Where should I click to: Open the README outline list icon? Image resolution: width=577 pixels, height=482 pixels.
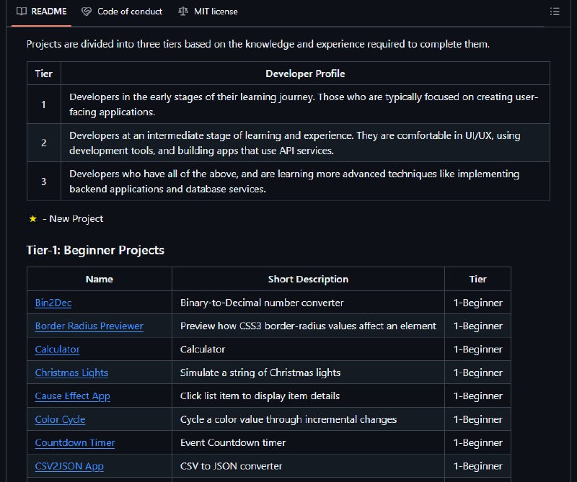click(555, 12)
